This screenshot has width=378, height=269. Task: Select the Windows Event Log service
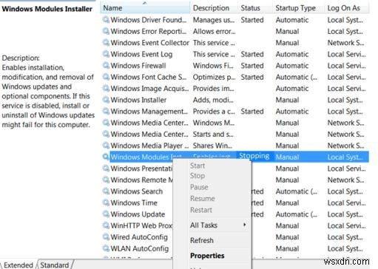pyautogui.click(x=141, y=54)
